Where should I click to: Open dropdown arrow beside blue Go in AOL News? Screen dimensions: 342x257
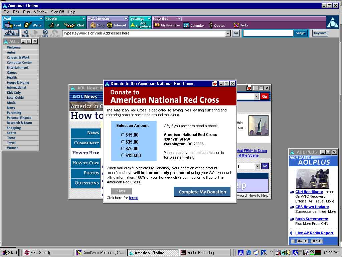[x=258, y=166]
